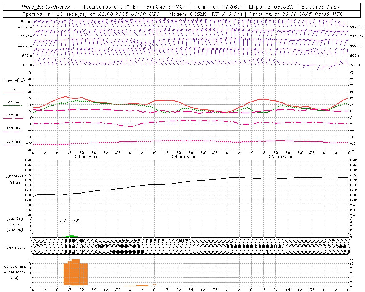Click the date label 24 августа

[x=184, y=157]
